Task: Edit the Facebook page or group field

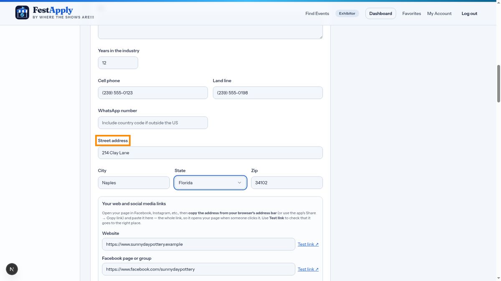Action: 199,269
